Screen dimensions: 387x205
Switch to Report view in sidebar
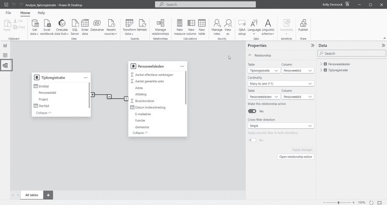tap(5, 45)
